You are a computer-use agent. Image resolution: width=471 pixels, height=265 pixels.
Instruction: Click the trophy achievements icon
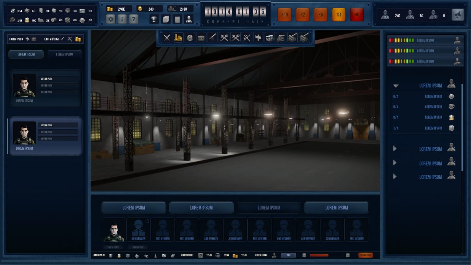pyautogui.click(x=155, y=19)
